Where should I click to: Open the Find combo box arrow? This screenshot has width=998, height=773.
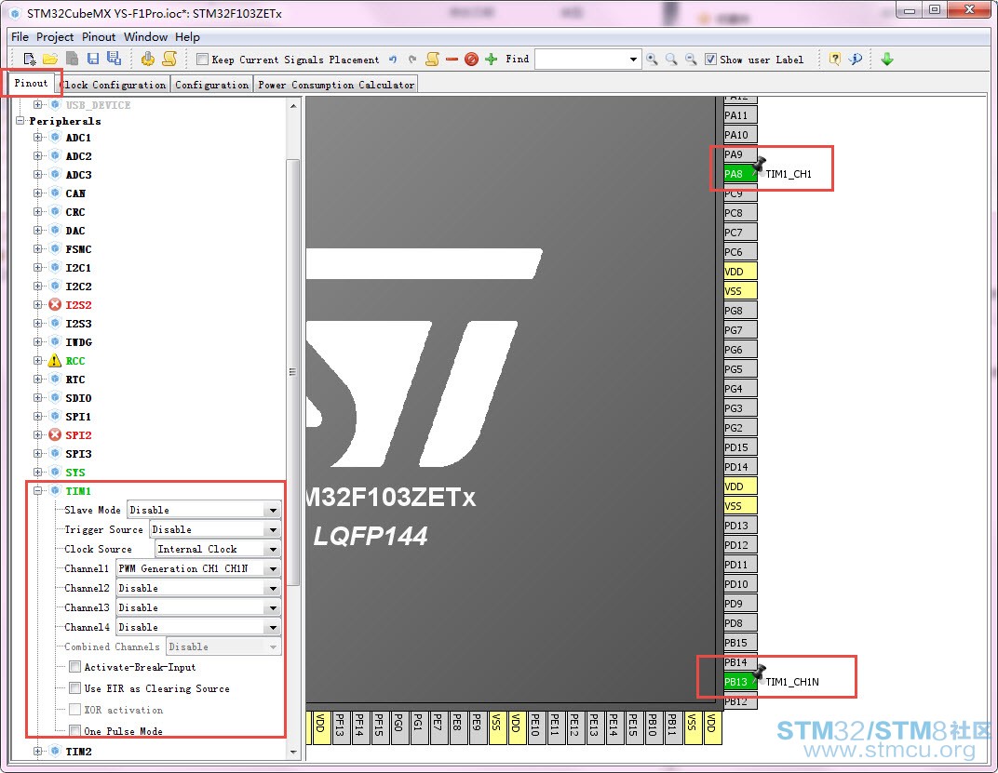pos(633,60)
